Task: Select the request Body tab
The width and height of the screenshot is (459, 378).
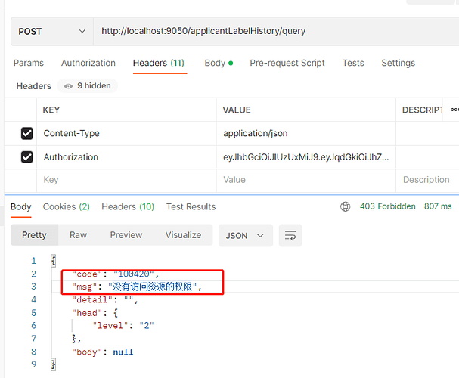Action: tap(218, 63)
